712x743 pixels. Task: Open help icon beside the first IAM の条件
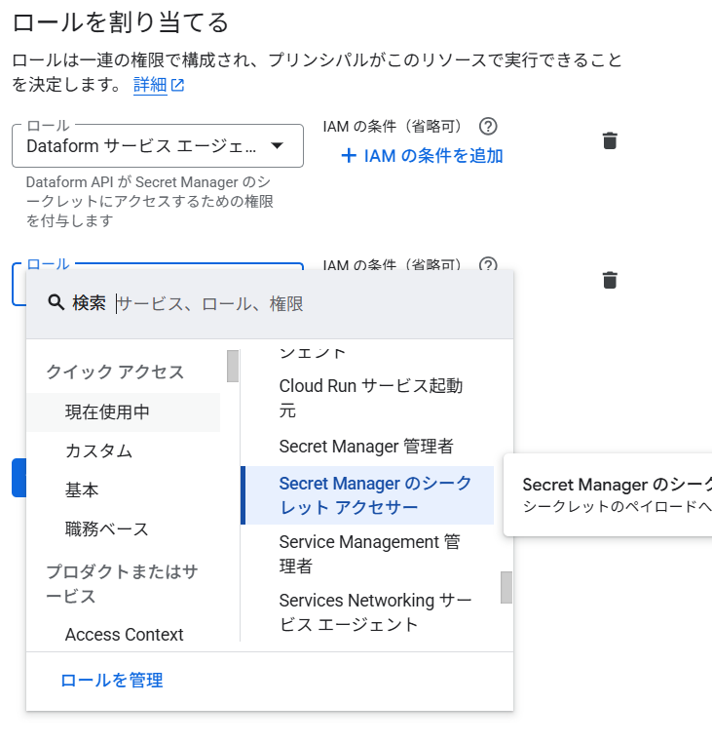coord(489,126)
